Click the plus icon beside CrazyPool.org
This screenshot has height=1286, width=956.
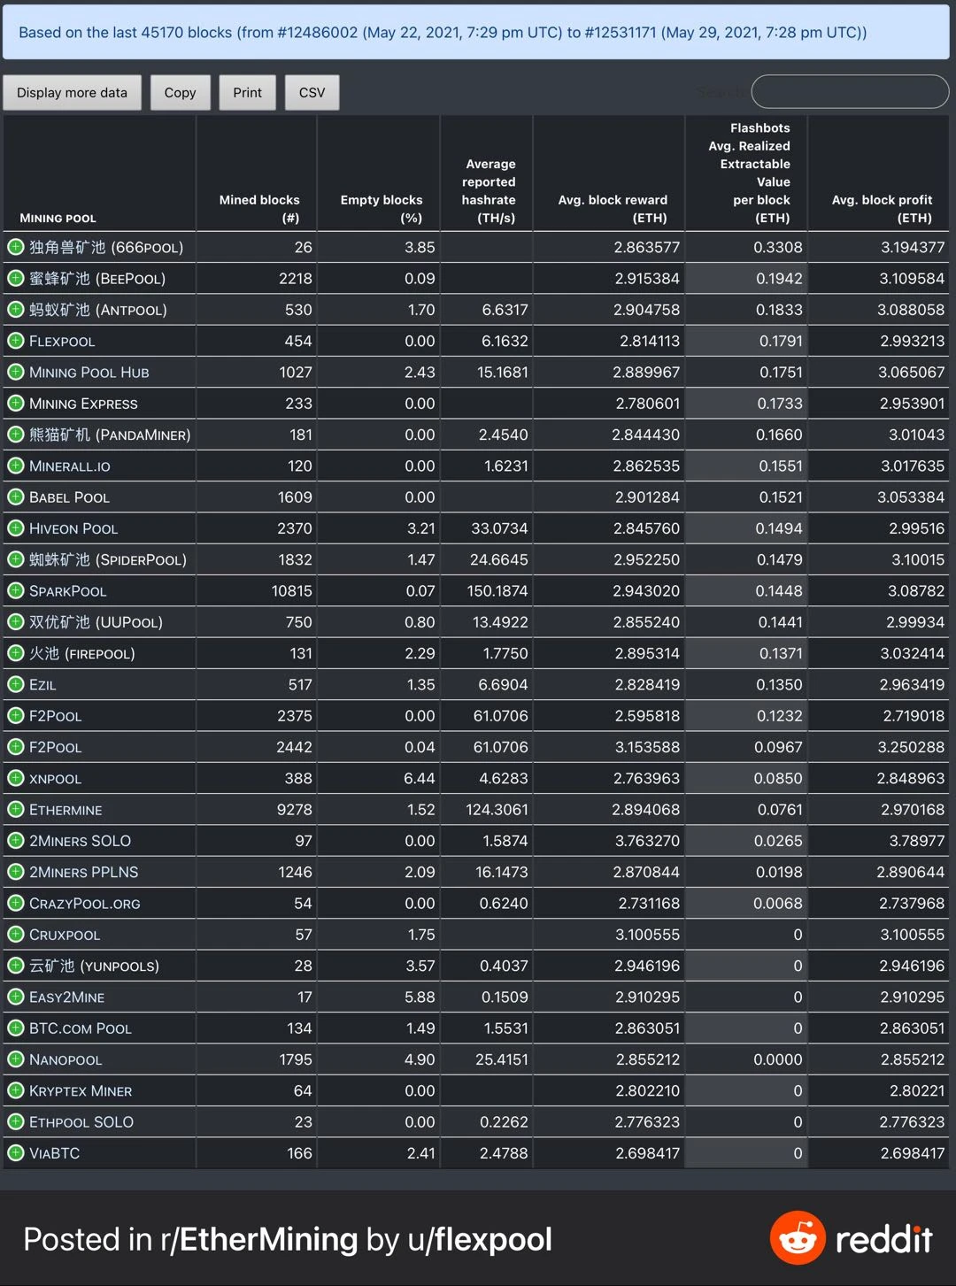tap(16, 903)
